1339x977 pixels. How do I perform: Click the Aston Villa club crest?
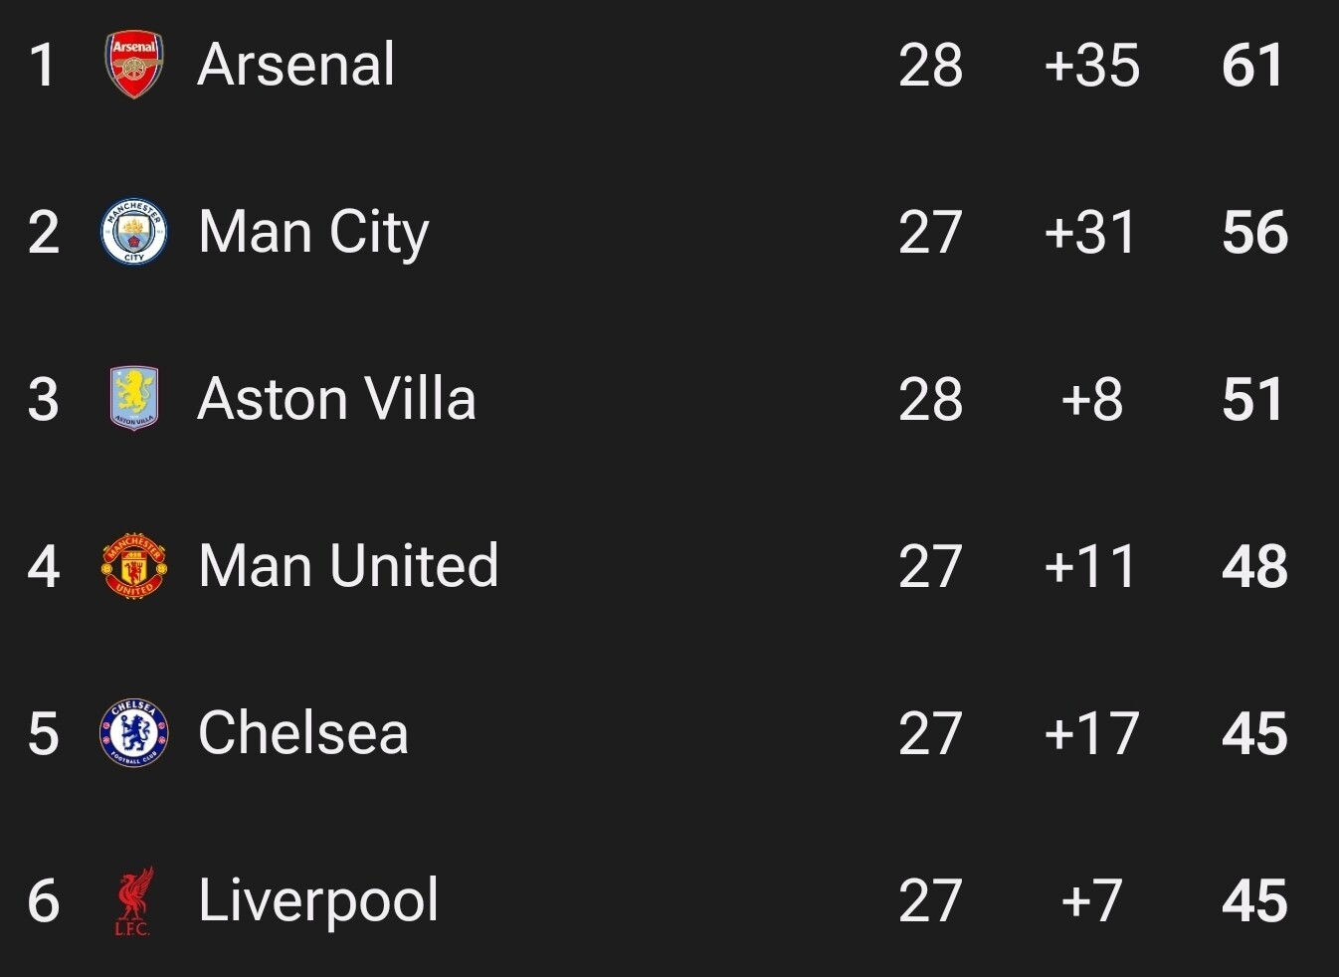[134, 398]
